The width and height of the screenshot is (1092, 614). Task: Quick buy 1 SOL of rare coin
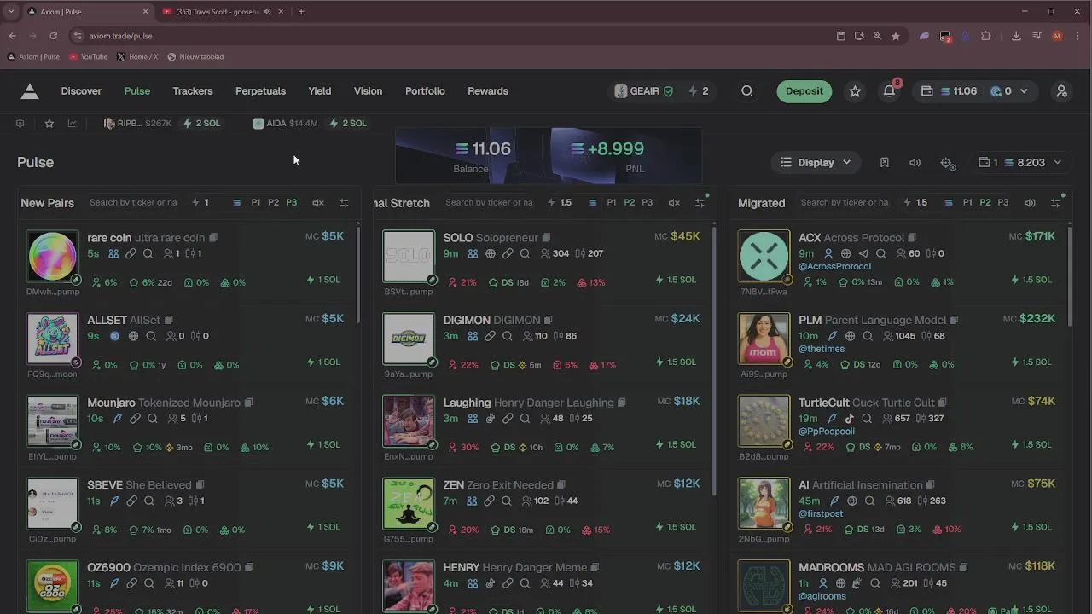tap(324, 280)
